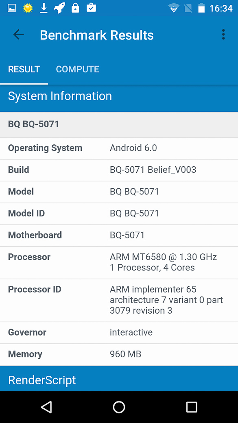Switch to the COMPUTE tab

[77, 69]
